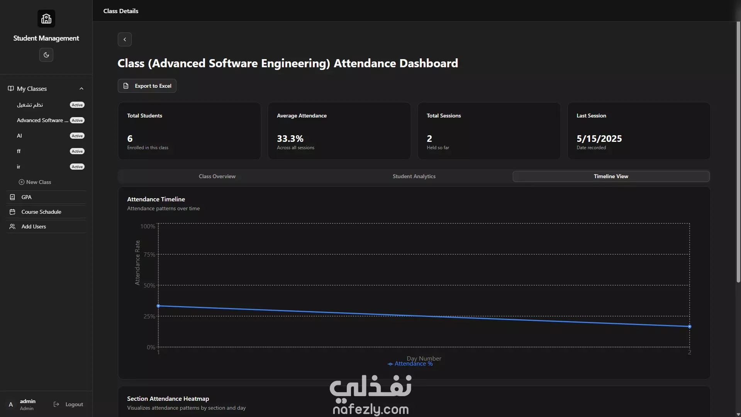Click the page vertical scrollbar thumb

coord(738,152)
